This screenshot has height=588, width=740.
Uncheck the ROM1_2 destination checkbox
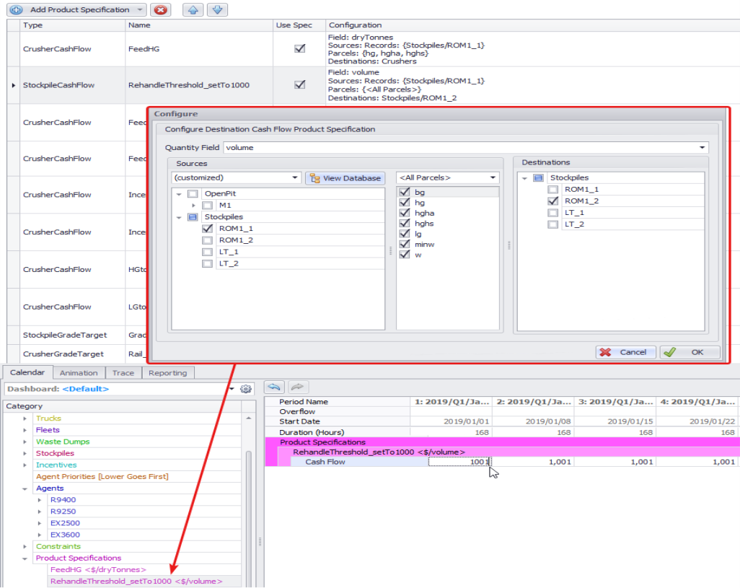tap(553, 201)
